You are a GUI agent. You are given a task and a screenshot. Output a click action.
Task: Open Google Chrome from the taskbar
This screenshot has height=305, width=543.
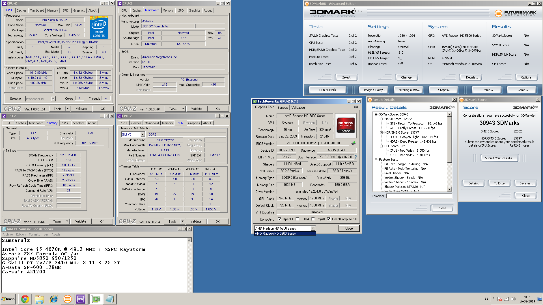point(25,299)
